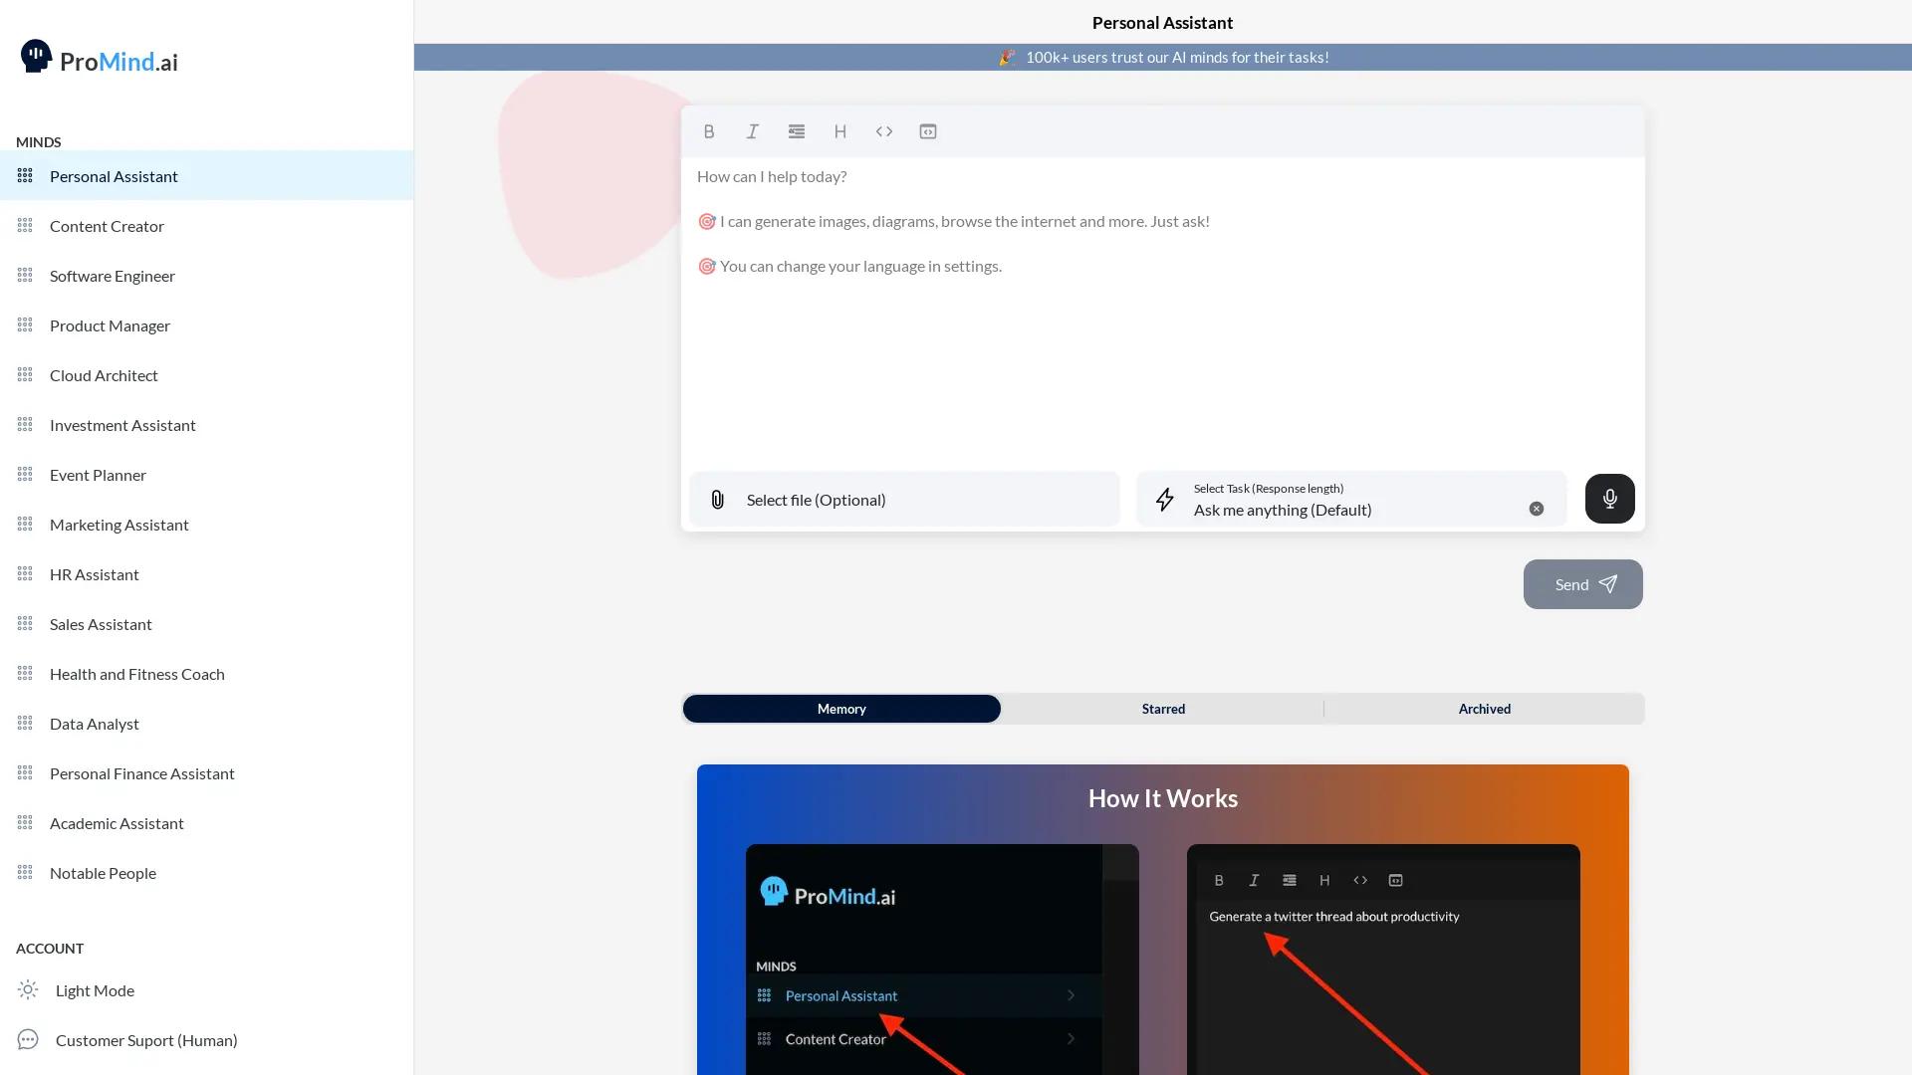Select the Content Creator mind
Screen dimensions: 1912x1075
[107, 225]
